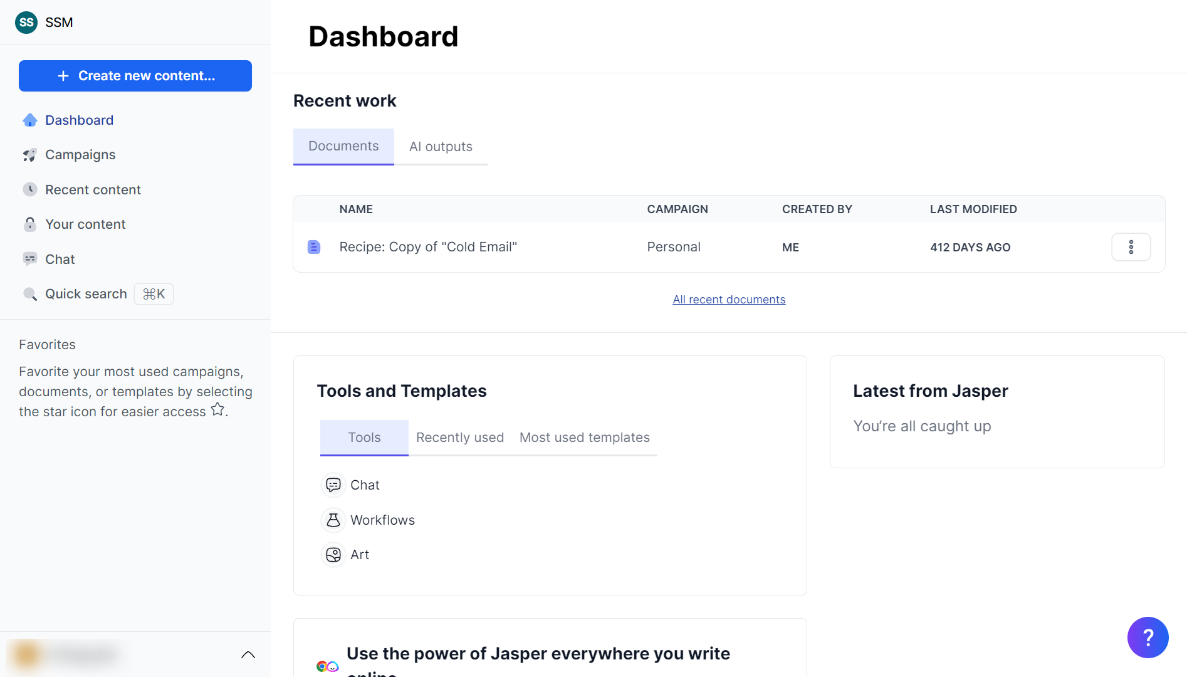Expand the account menu chevron
Viewport: 1187px width, 677px height.
coord(248,655)
